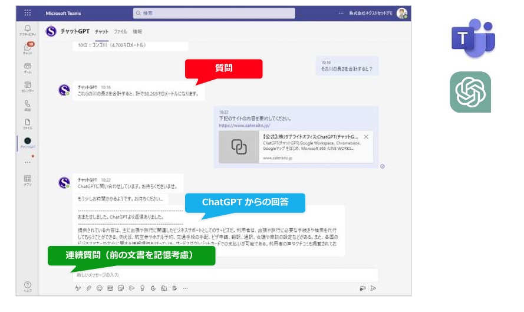Open the Teams section in the sidebar

point(27,68)
